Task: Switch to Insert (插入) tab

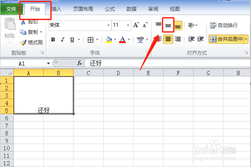Action: point(56,9)
